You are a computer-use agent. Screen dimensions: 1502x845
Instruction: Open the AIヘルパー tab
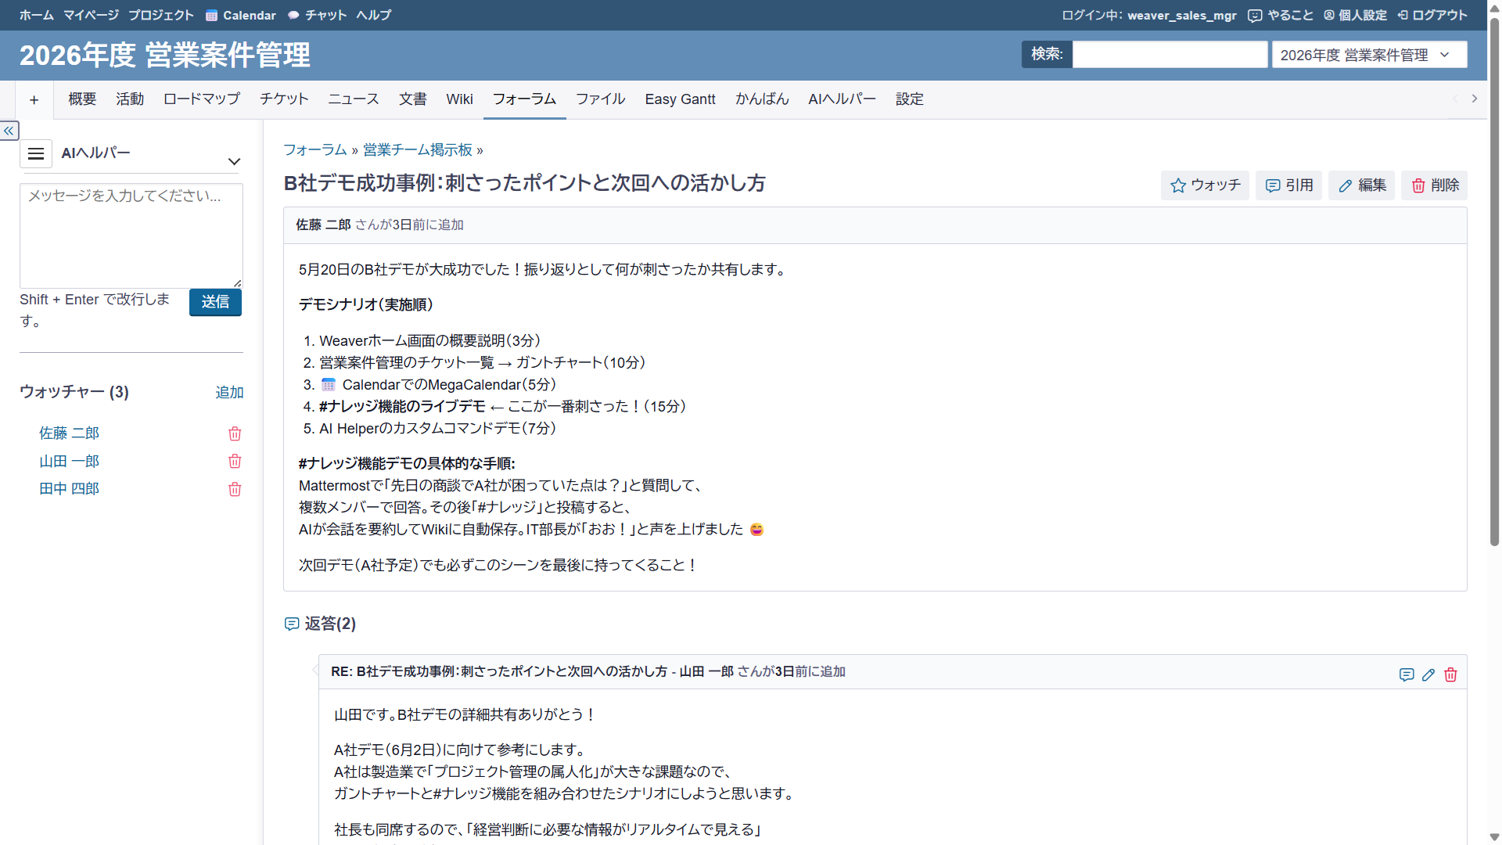pyautogui.click(x=843, y=99)
